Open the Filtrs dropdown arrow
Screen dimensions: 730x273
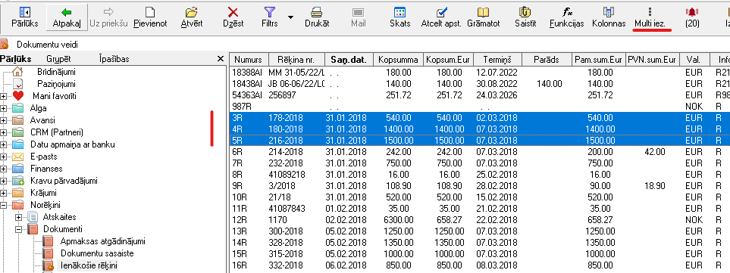click(x=290, y=17)
